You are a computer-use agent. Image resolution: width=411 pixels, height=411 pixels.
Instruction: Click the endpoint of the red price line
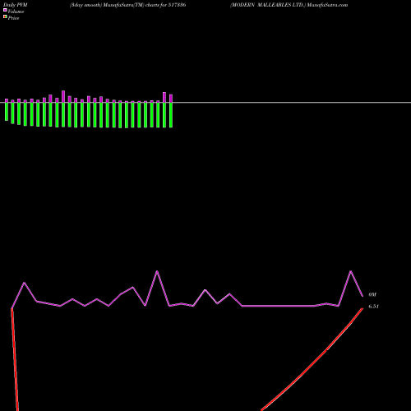[363, 308]
